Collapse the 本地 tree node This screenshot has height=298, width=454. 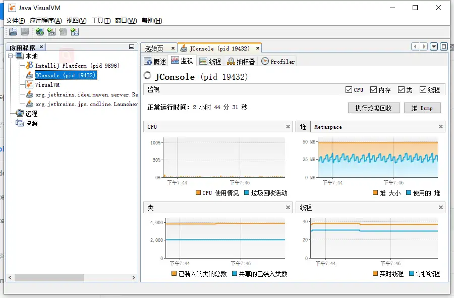(11, 56)
